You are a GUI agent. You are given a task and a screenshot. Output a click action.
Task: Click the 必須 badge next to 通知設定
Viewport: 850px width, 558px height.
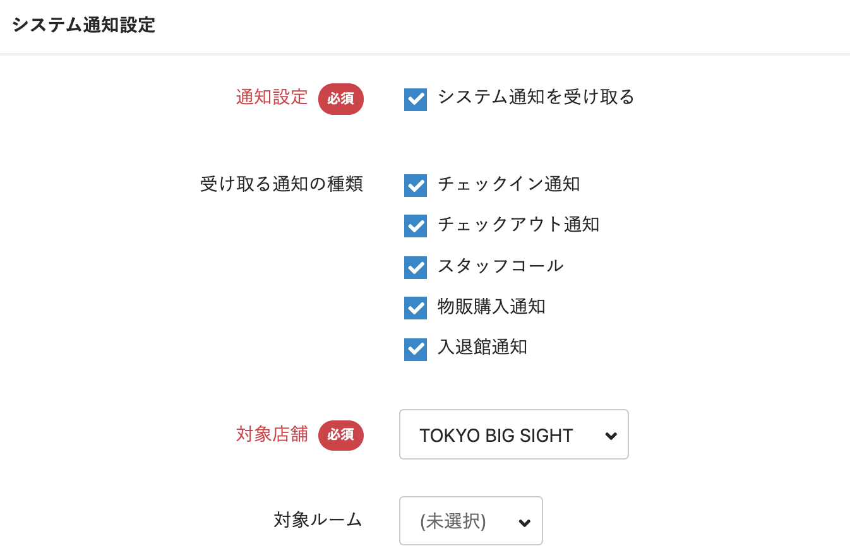click(341, 99)
